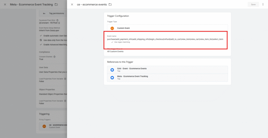Click the key icon beside Tag permissions

point(44,13)
